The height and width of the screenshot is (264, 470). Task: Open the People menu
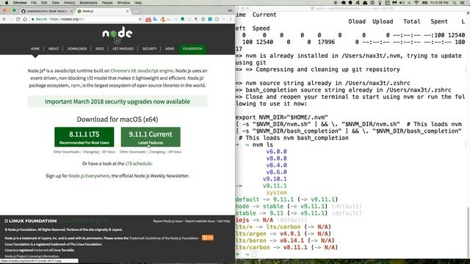click(x=107, y=3)
